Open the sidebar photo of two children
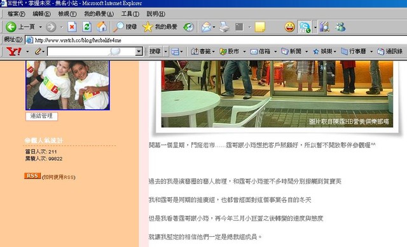Screen dimensions: 407x247 [x=67, y=85]
